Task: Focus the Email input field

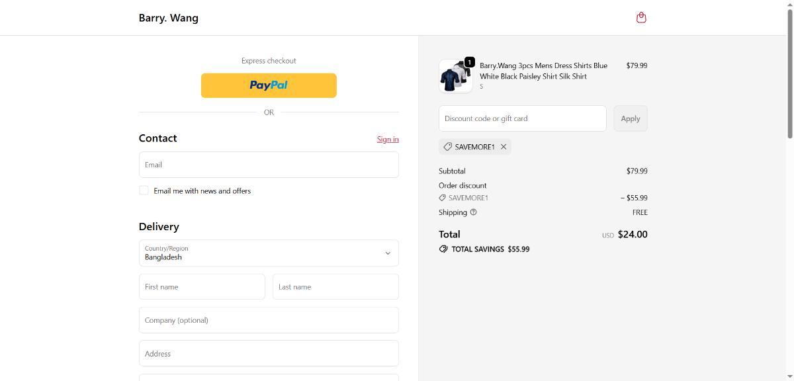Action: [269, 165]
